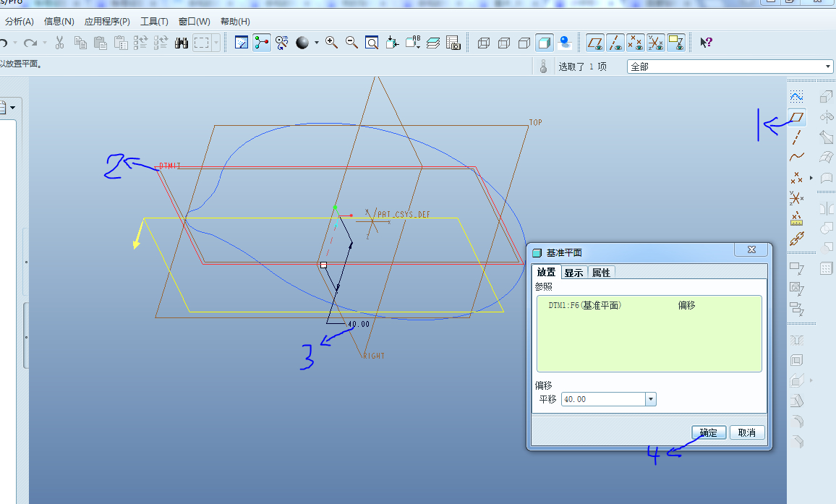
Task: Expand the offset translation value dropdown
Action: pos(650,399)
